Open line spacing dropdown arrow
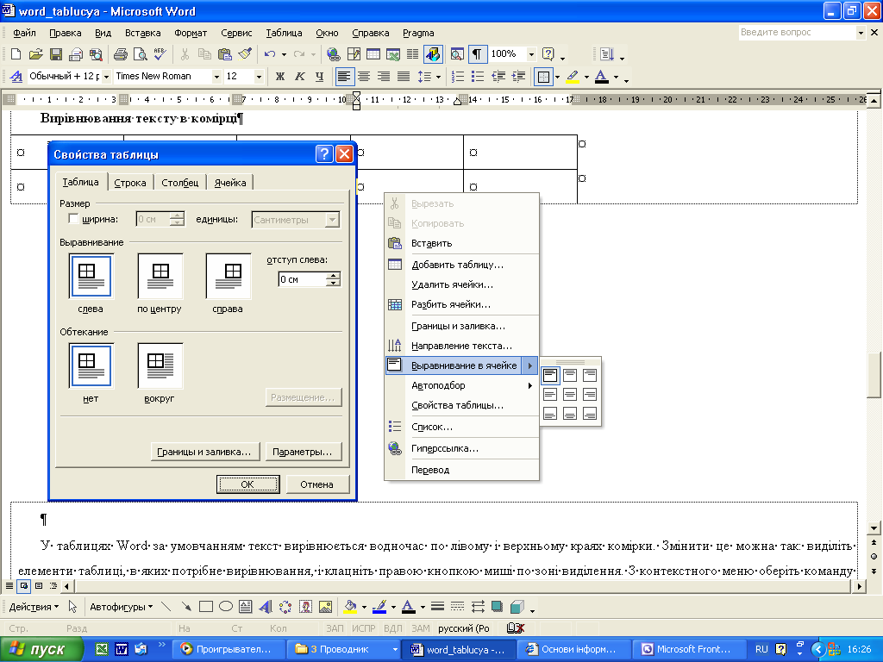This screenshot has height=662, width=883. pos(438,77)
